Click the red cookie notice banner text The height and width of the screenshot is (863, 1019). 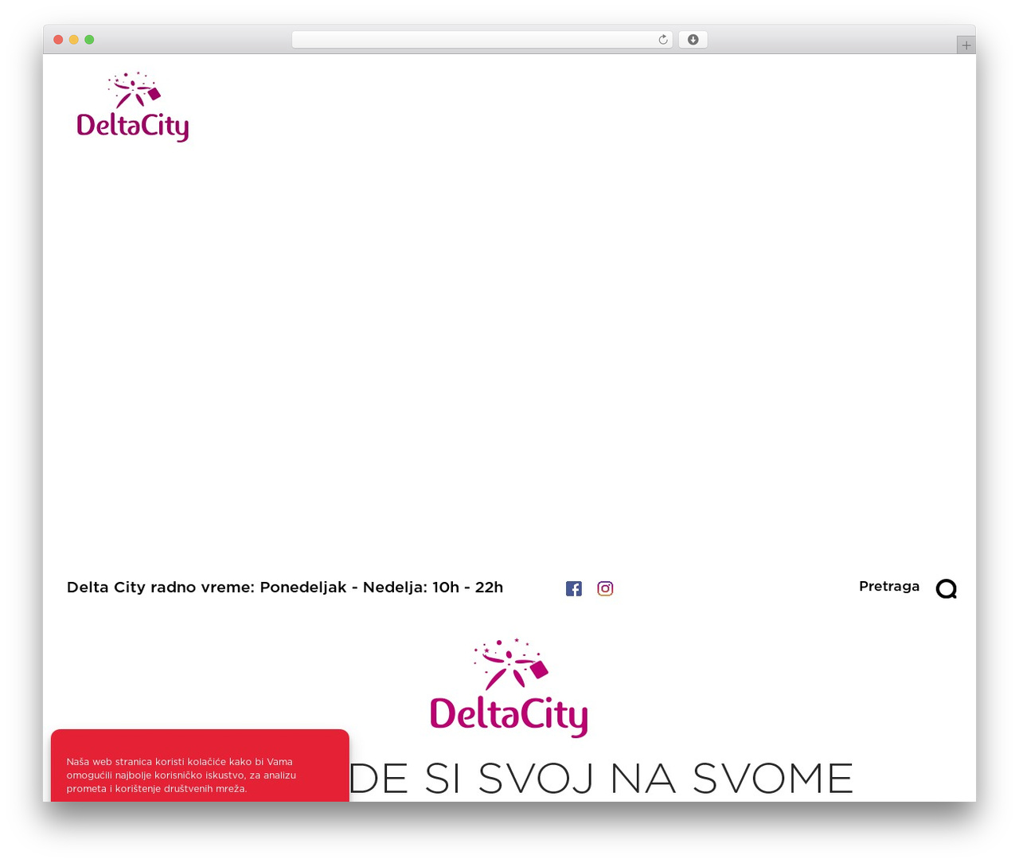(182, 775)
